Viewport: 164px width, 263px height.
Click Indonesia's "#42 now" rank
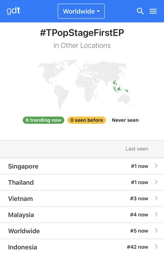(137, 247)
